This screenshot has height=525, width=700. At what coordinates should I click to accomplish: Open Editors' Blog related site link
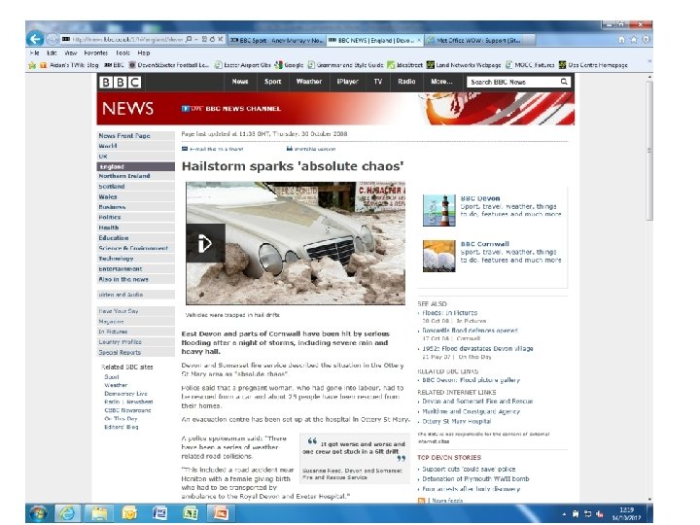pos(121,427)
